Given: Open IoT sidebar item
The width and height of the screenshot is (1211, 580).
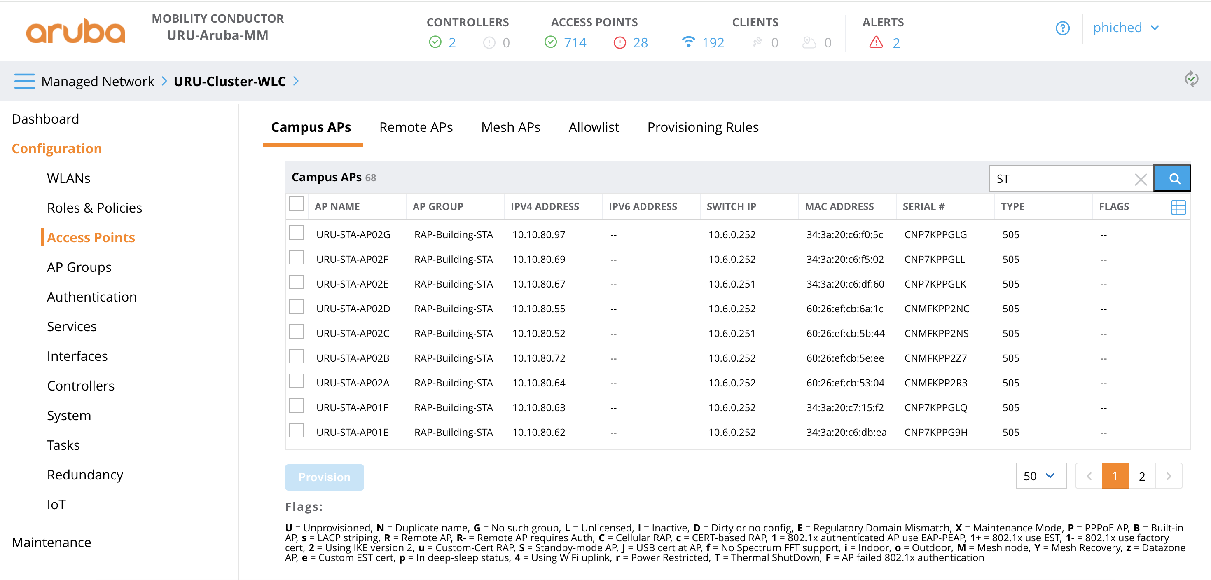Looking at the screenshot, I should click(56, 504).
